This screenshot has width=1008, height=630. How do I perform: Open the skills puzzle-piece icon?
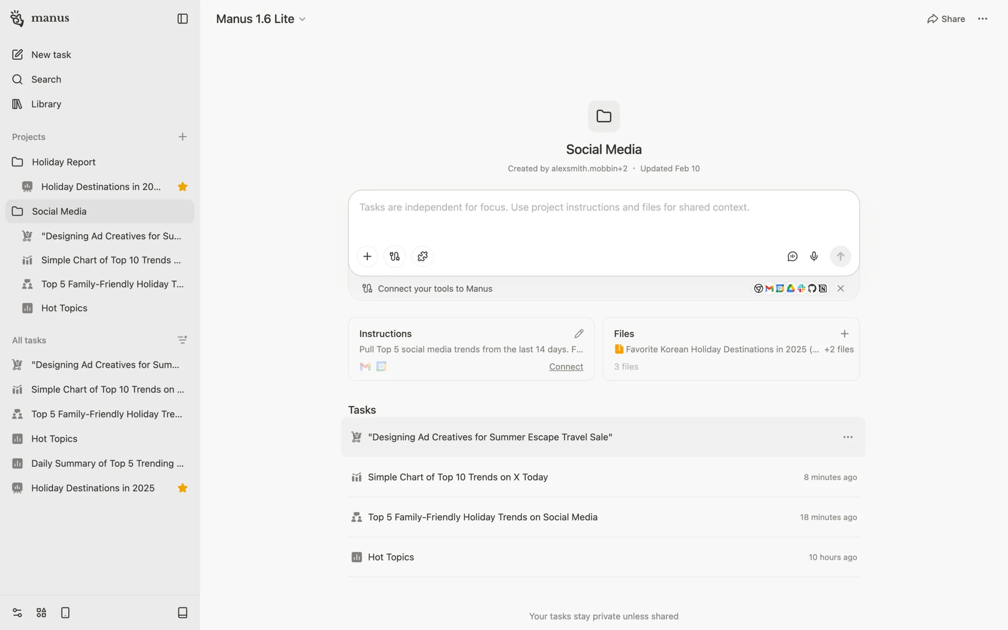tap(423, 256)
